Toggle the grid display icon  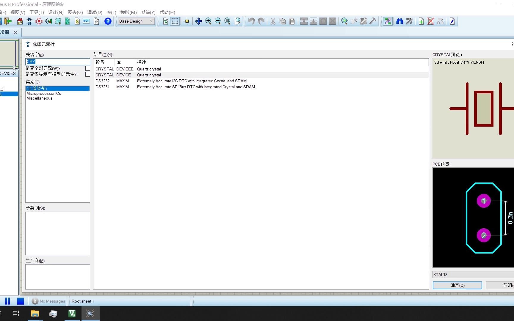(x=175, y=21)
